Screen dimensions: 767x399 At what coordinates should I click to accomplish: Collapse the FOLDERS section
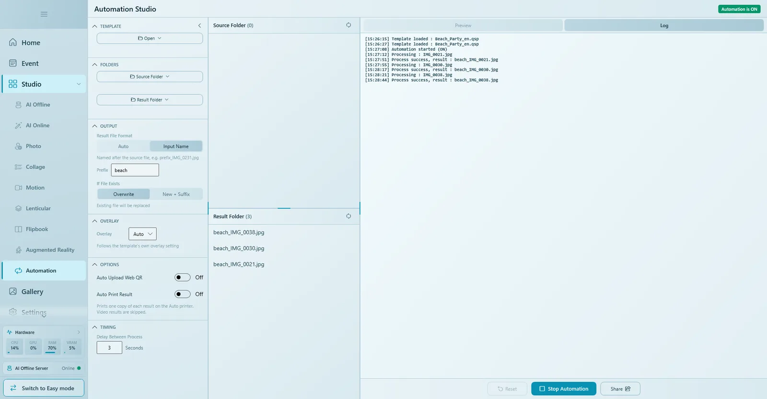pyautogui.click(x=95, y=65)
